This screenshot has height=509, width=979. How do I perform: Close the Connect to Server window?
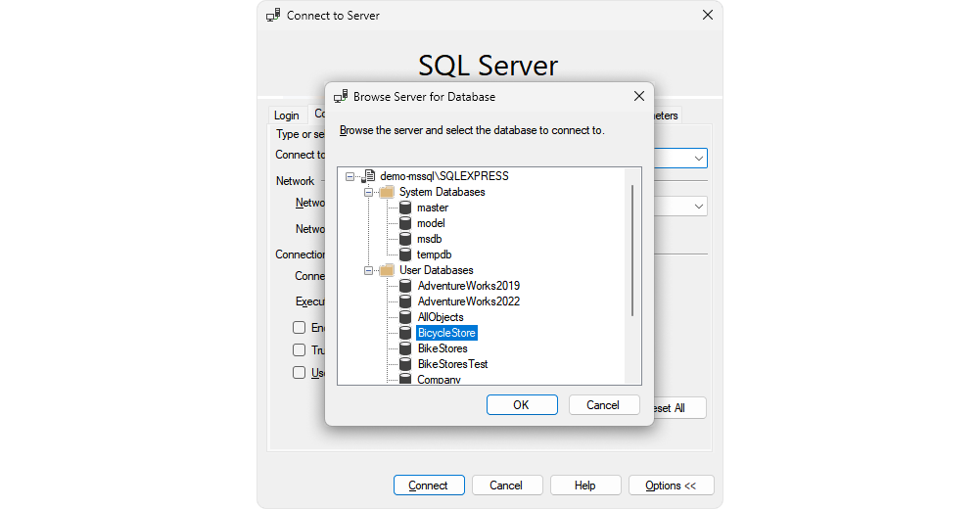tap(708, 15)
